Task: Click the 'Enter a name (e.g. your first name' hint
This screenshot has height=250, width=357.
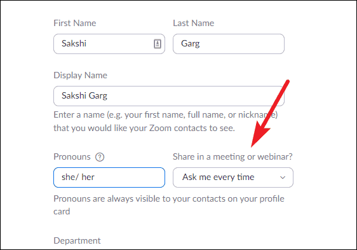Action: [166, 115]
